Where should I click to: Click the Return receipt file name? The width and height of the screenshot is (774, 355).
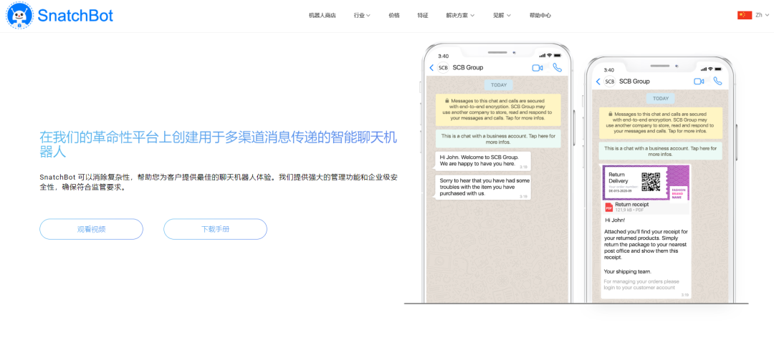coord(632,204)
